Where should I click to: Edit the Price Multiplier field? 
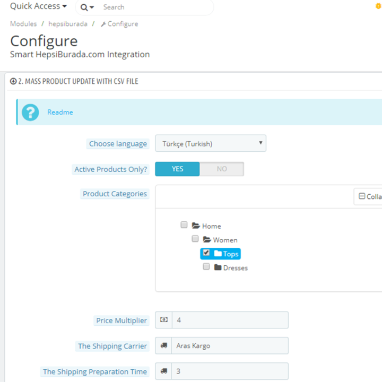(x=230, y=320)
